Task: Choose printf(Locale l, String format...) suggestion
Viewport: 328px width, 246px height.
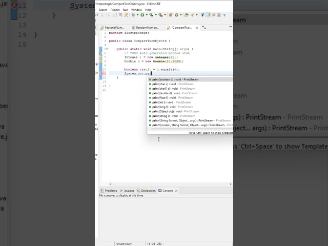Action: 190,125
